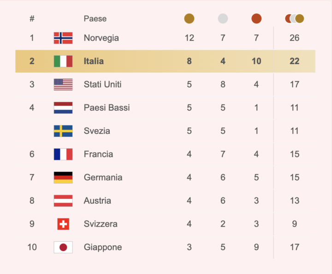Click the United States flag icon
This screenshot has width=332, height=274.
63,84
